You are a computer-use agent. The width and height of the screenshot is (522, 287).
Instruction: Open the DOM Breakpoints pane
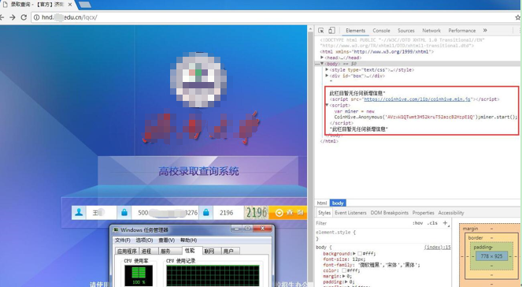389,213
